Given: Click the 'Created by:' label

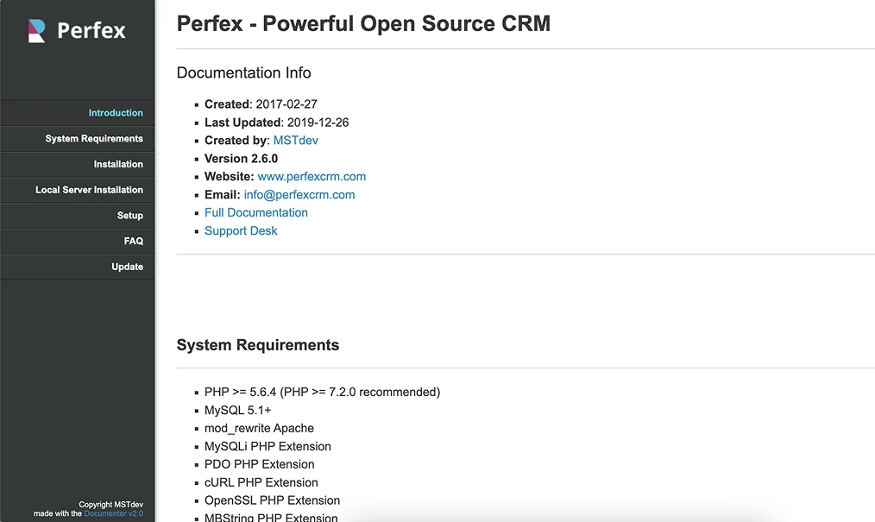Looking at the screenshot, I should tap(236, 141).
